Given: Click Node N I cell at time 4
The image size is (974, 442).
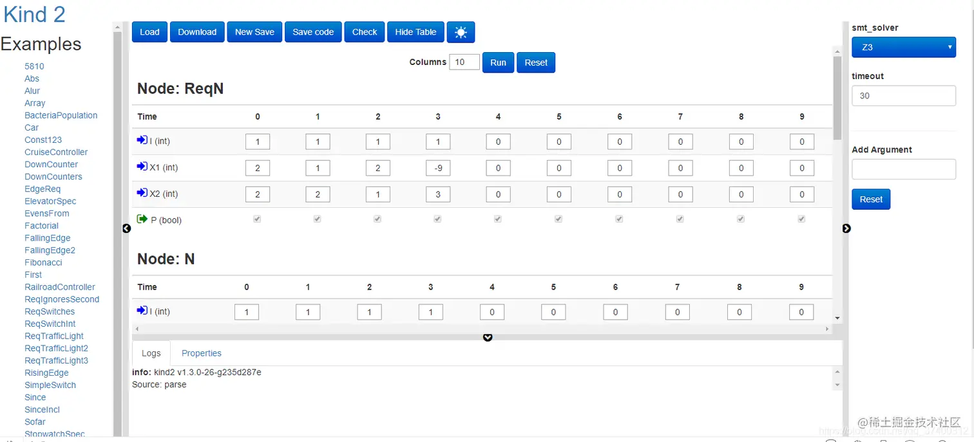Looking at the screenshot, I should point(492,312).
